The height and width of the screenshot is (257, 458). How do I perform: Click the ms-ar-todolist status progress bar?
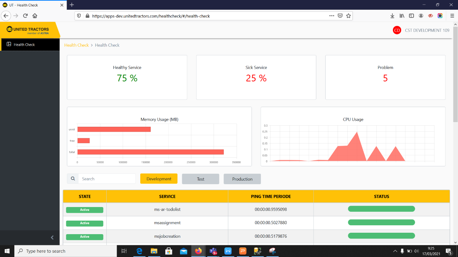(381, 209)
